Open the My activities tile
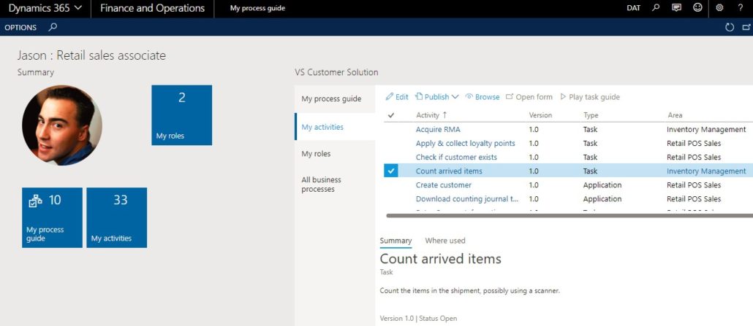This screenshot has height=326, width=753. click(117, 217)
